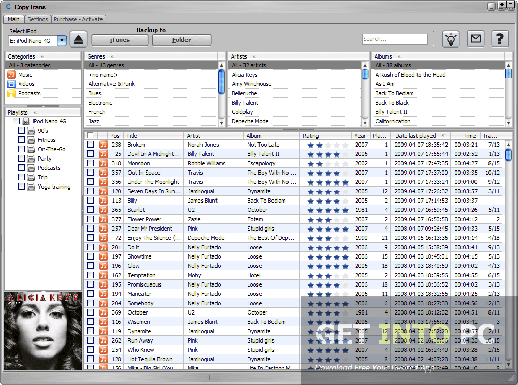Tick the iPod Nano 4G playlist checkbox

coord(16,121)
